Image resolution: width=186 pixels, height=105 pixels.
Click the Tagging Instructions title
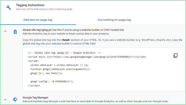[30, 5]
